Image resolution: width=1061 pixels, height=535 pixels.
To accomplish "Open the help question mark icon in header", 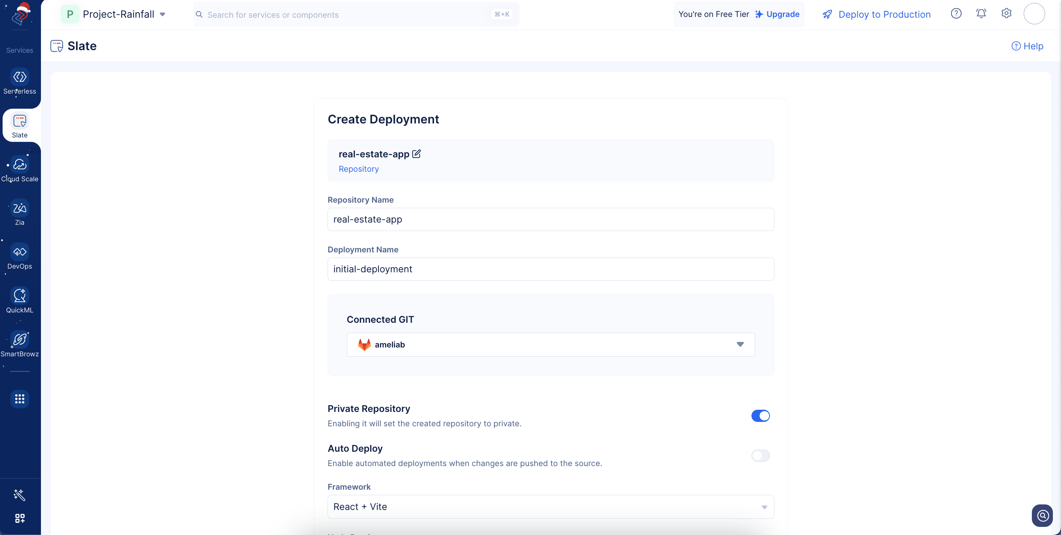I will pos(956,14).
